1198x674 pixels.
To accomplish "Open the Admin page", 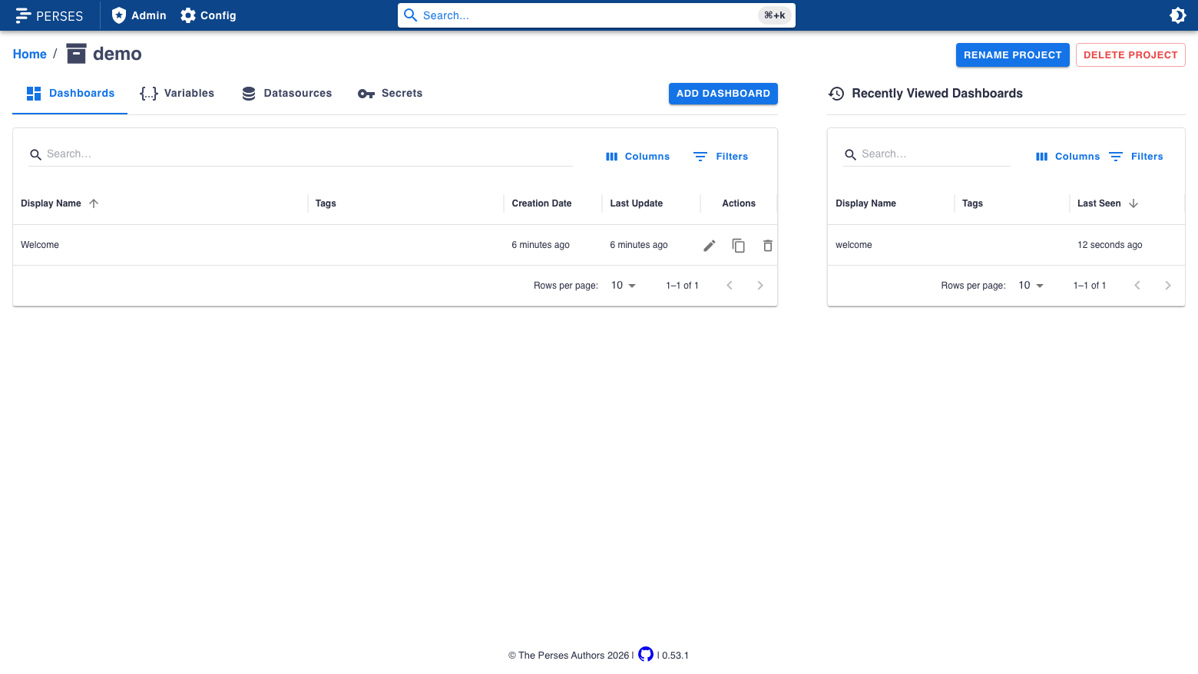I will point(139,15).
